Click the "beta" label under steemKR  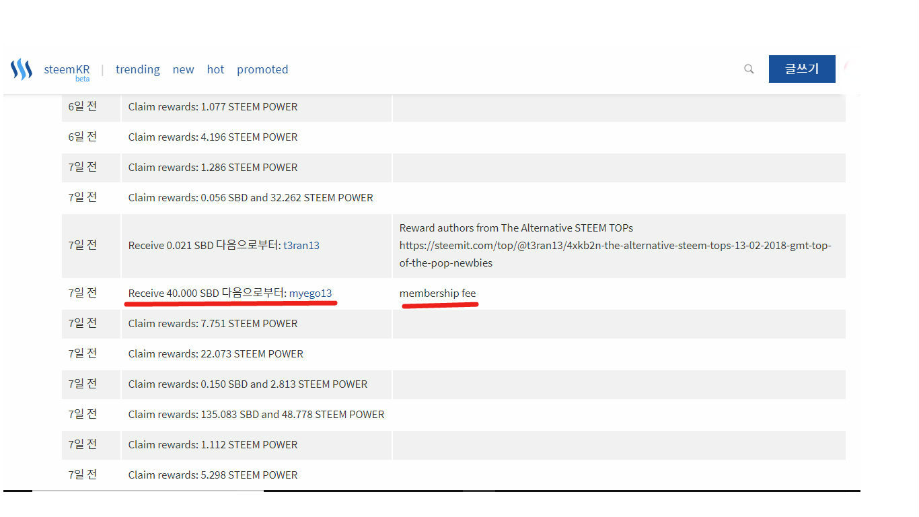83,78
